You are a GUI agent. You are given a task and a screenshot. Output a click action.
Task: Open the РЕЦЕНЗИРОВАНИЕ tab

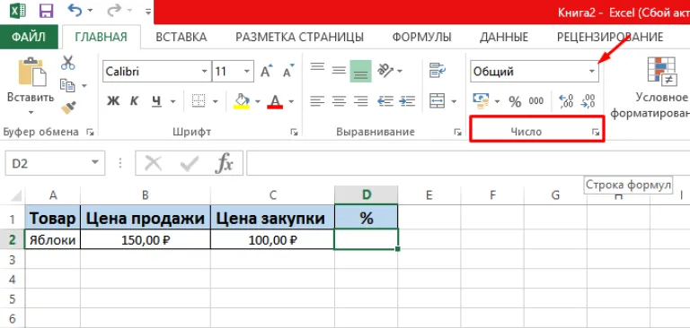(610, 38)
